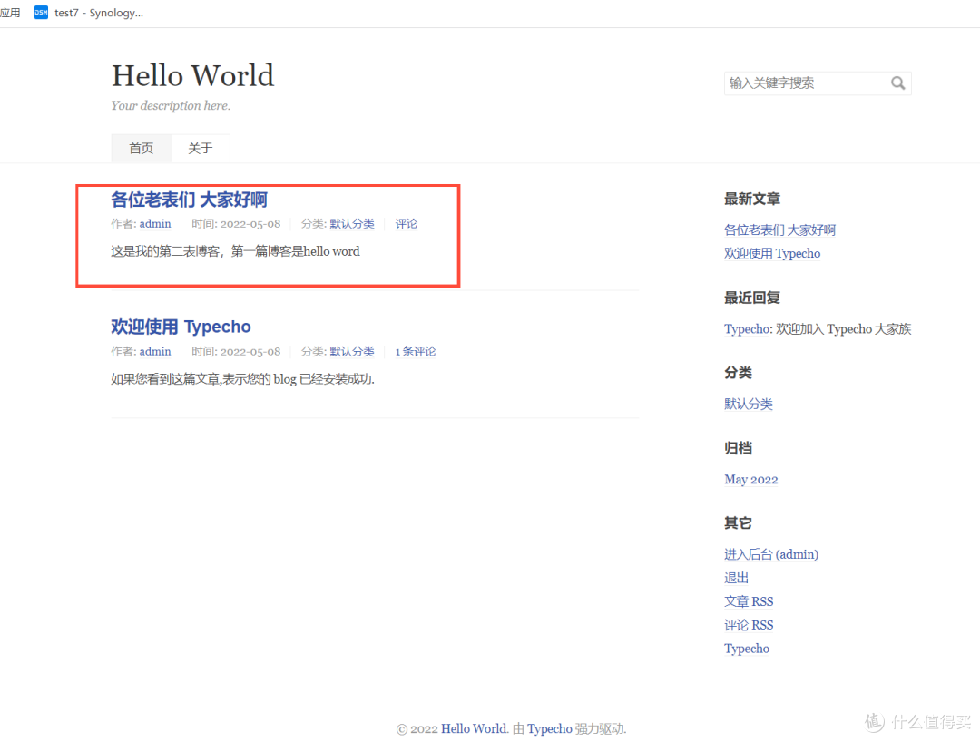The height and width of the screenshot is (742, 980).
Task: Open the post 欢迎使用 Typecho
Action: [x=181, y=327]
